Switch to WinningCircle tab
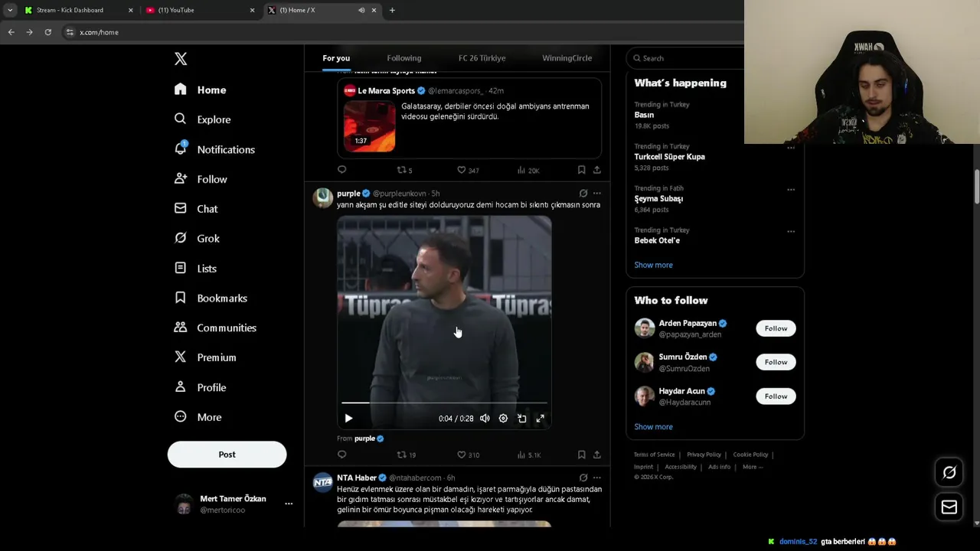This screenshot has height=551, width=980. pyautogui.click(x=567, y=58)
